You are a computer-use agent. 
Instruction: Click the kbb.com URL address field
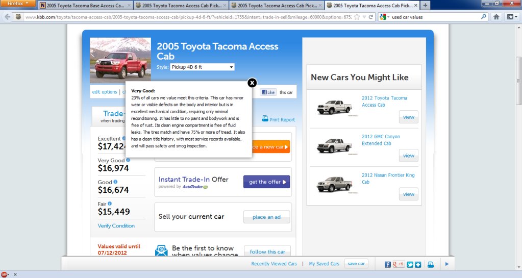coord(188,17)
